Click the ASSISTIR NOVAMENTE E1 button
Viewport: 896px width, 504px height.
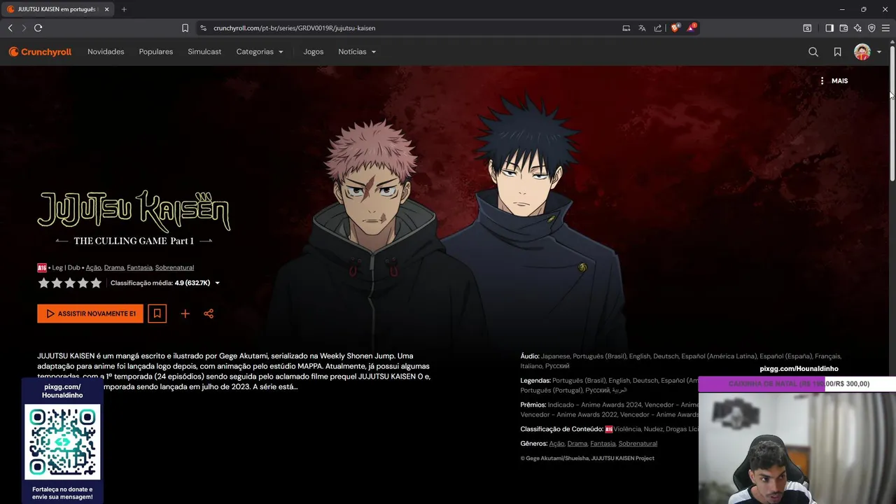click(90, 314)
